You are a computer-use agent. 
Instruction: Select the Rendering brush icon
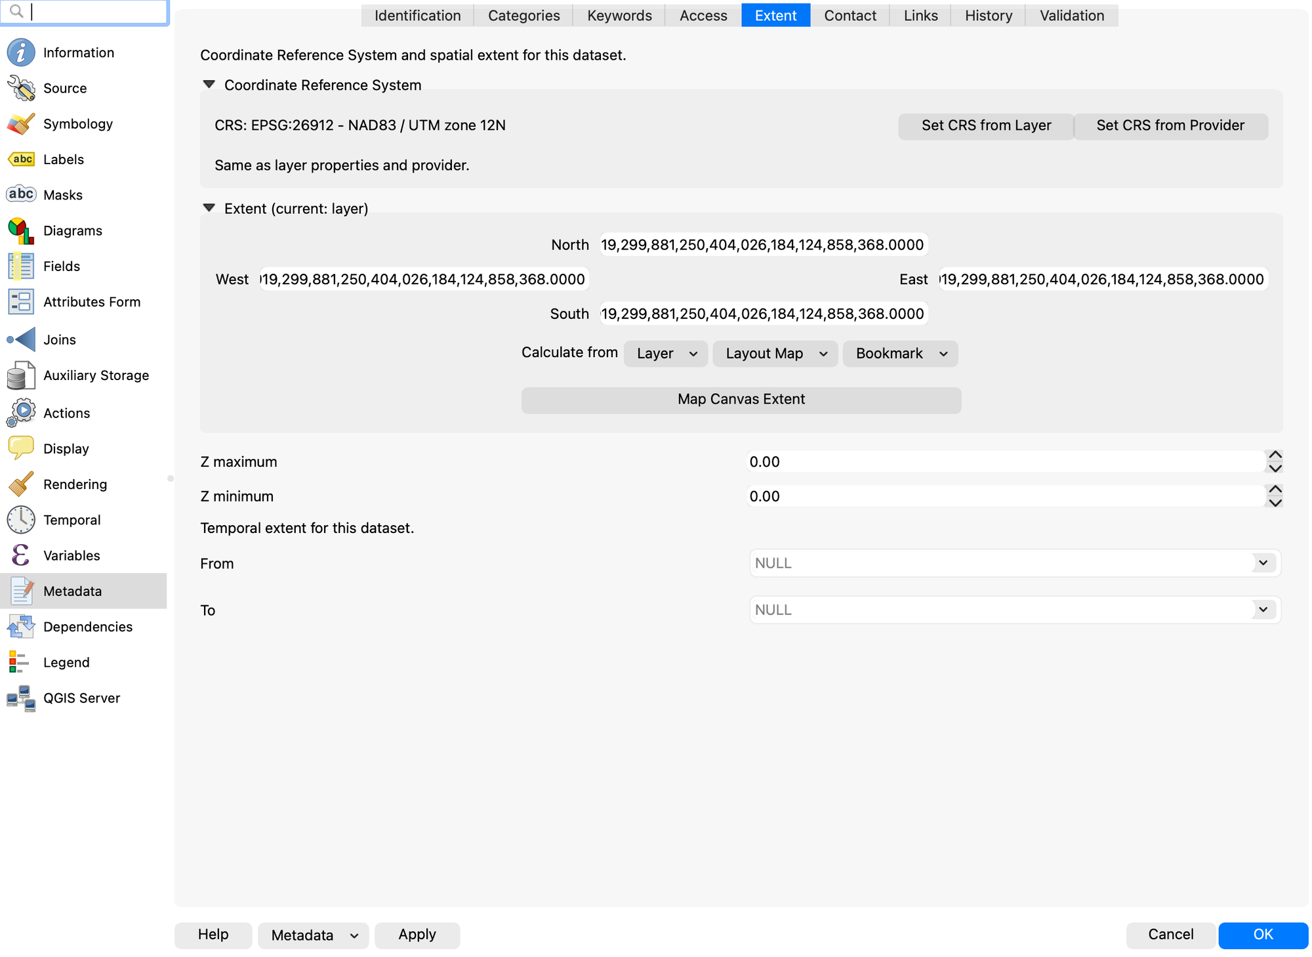(x=21, y=484)
